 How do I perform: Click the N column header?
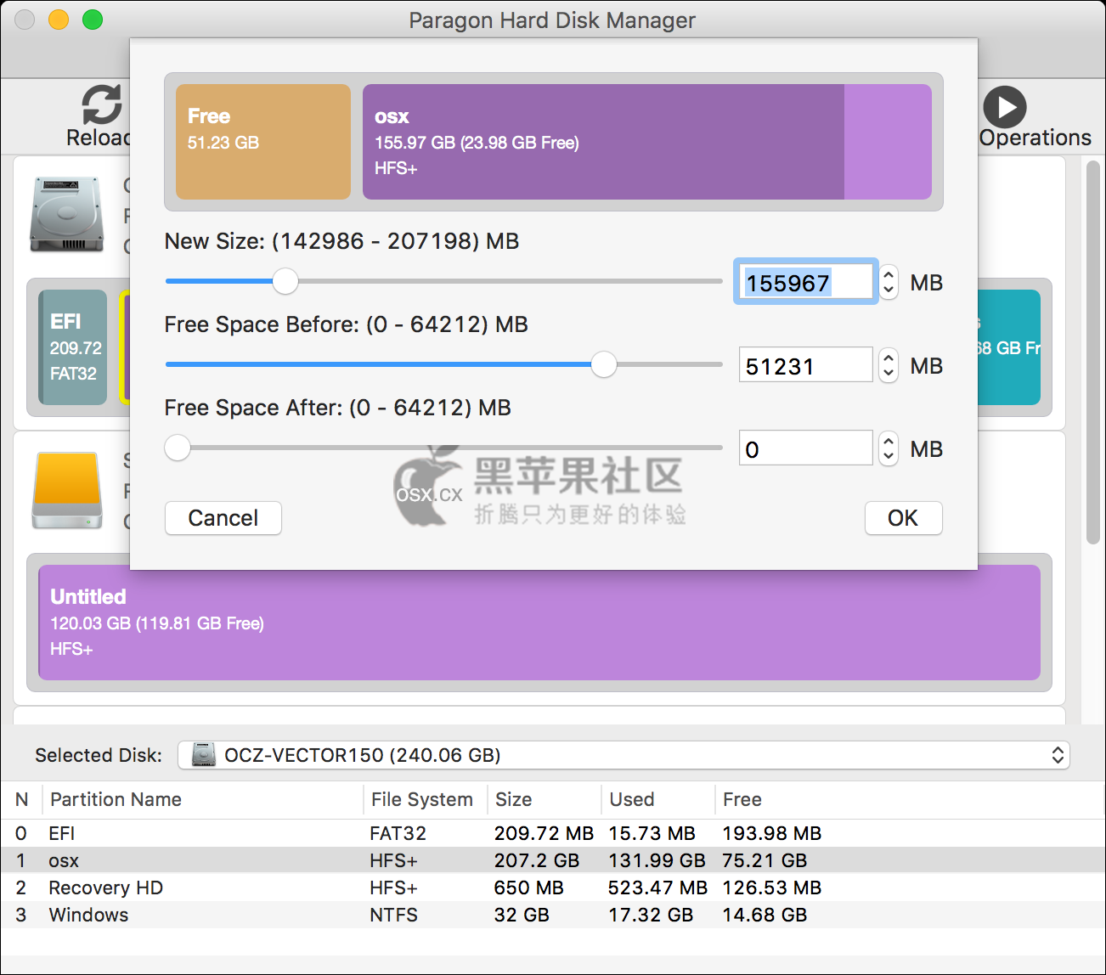(22, 799)
